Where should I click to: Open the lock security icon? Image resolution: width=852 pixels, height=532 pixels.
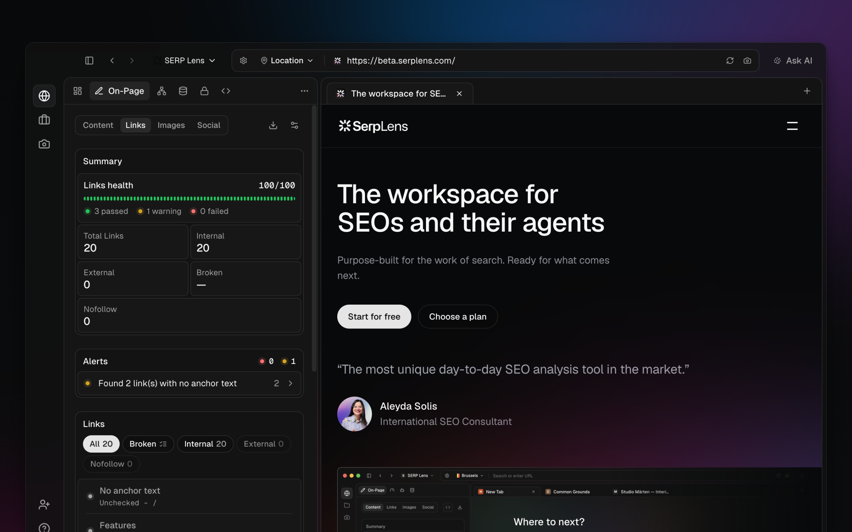coord(204,91)
